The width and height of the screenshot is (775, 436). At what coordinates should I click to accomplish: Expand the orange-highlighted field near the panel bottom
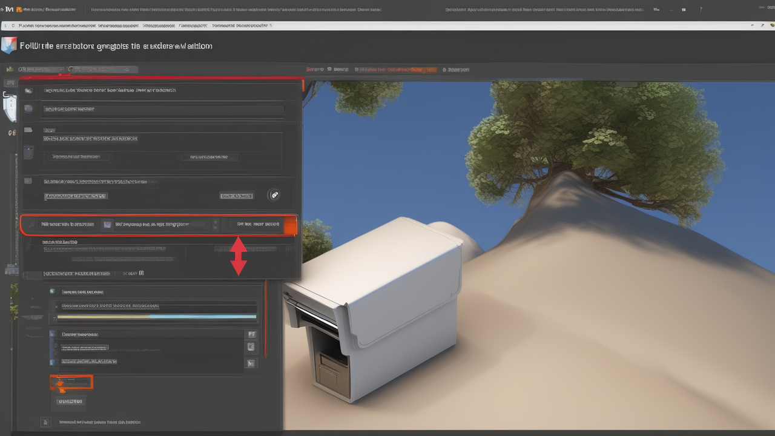(71, 382)
